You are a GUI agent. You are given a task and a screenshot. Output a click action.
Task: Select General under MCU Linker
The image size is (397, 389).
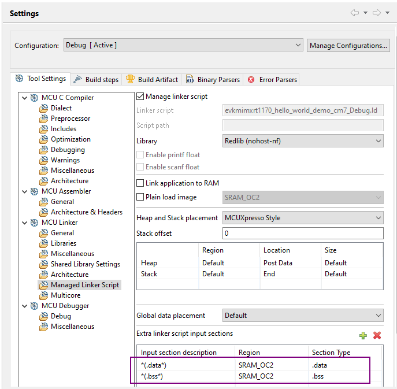coord(62,233)
